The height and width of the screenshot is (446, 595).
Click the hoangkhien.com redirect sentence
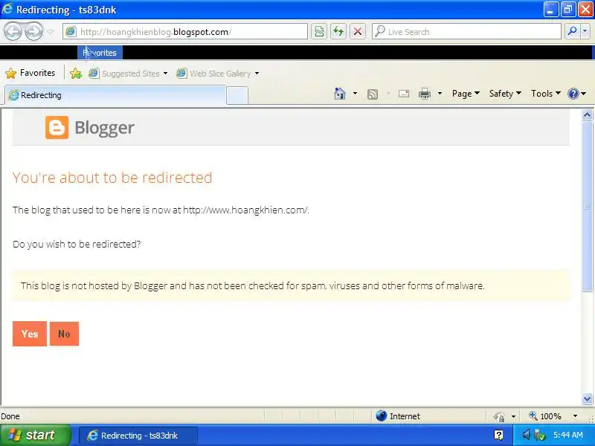pos(161,210)
